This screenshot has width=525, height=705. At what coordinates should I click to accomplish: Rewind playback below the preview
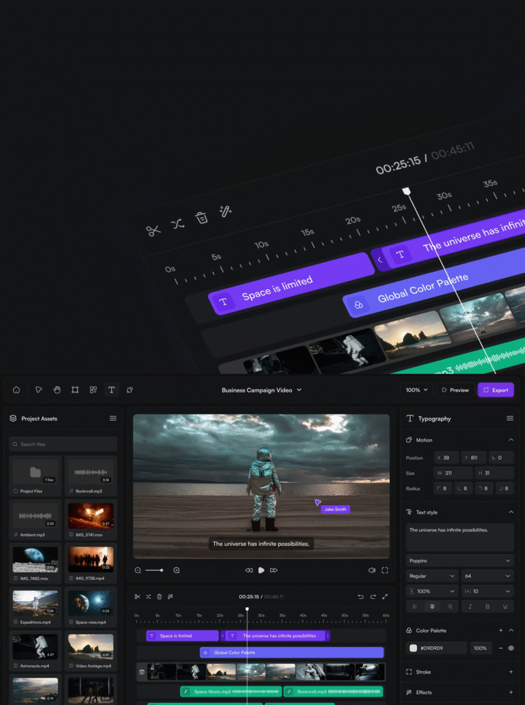pyautogui.click(x=249, y=570)
